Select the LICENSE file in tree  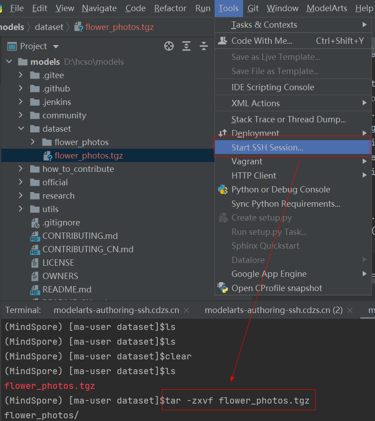click(x=58, y=263)
